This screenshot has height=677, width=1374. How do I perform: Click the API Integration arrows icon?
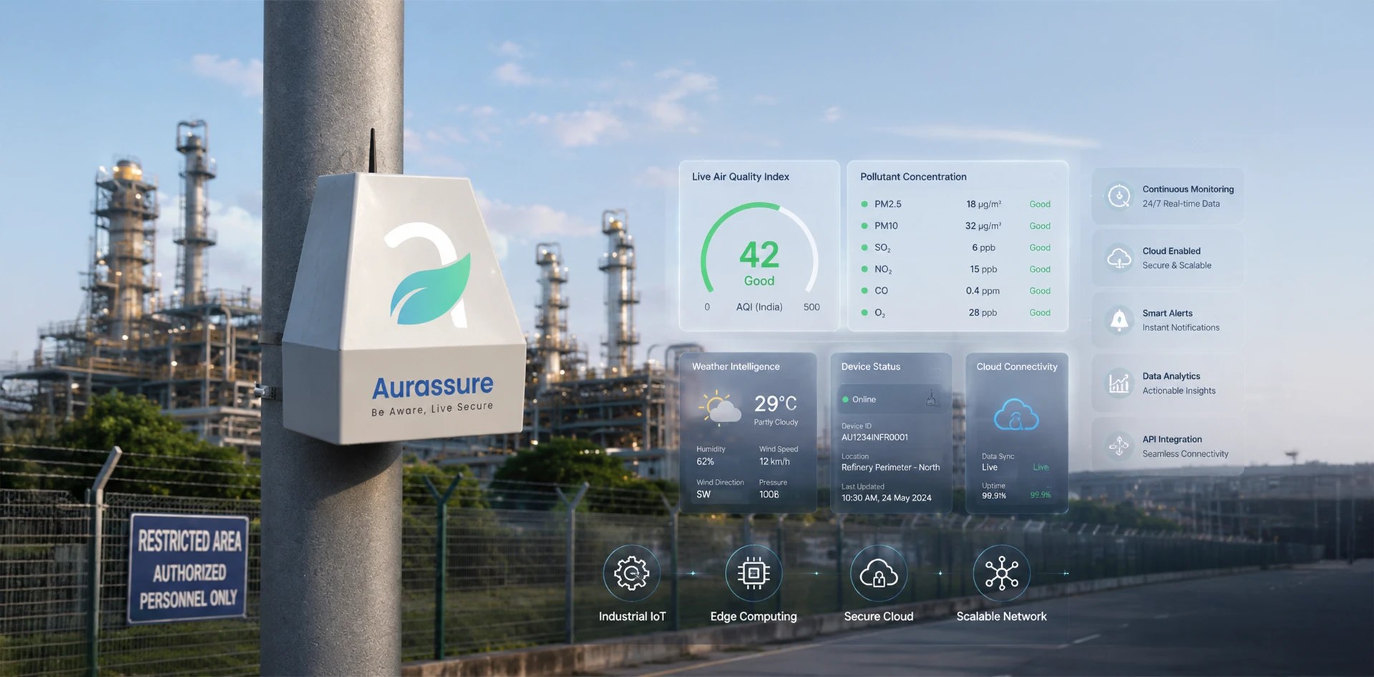click(x=1119, y=445)
